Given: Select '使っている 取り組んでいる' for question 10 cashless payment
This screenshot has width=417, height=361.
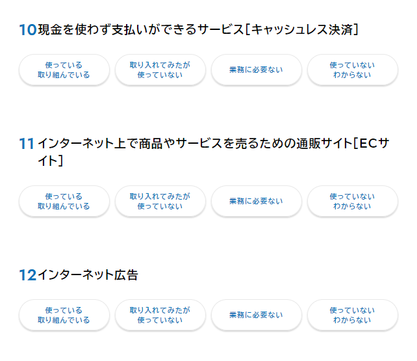Looking at the screenshot, I should pos(64,70).
